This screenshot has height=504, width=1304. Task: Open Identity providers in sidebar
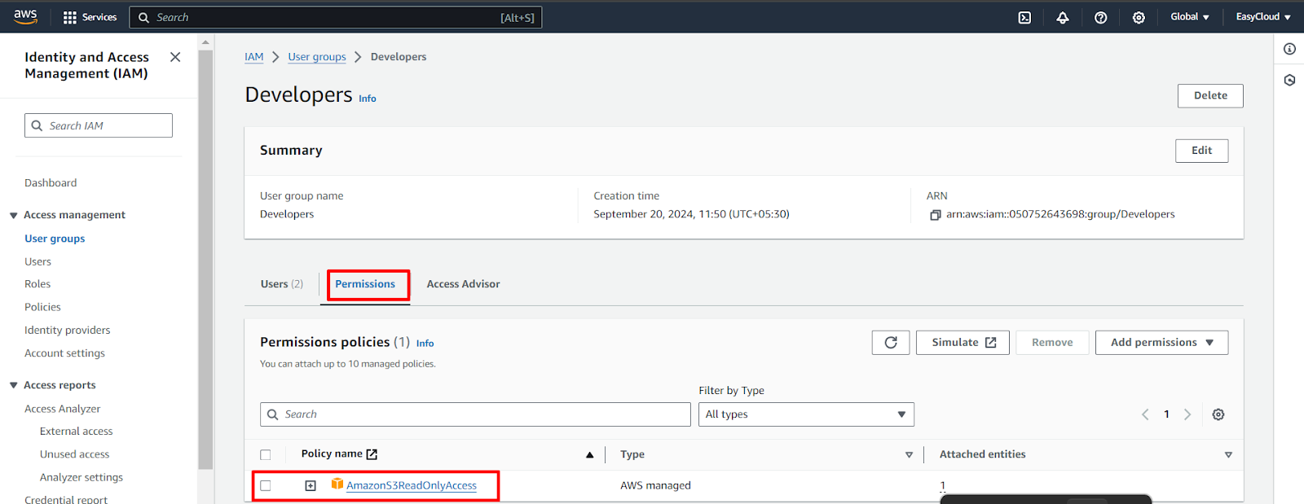tap(67, 330)
